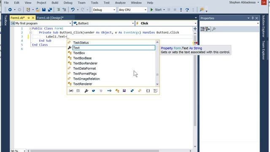Select TaskStatus in the completion list
The width and height of the screenshot is (270, 152).
click(x=81, y=43)
